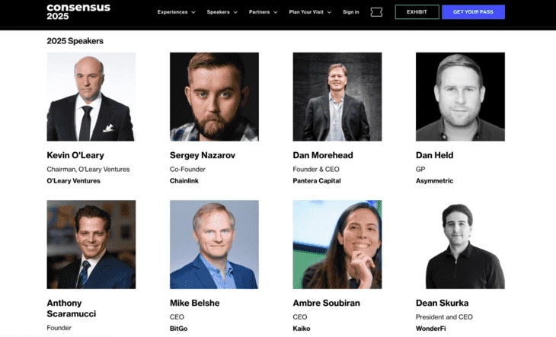Open Sergey Nazarov's speaker photo

214,97
